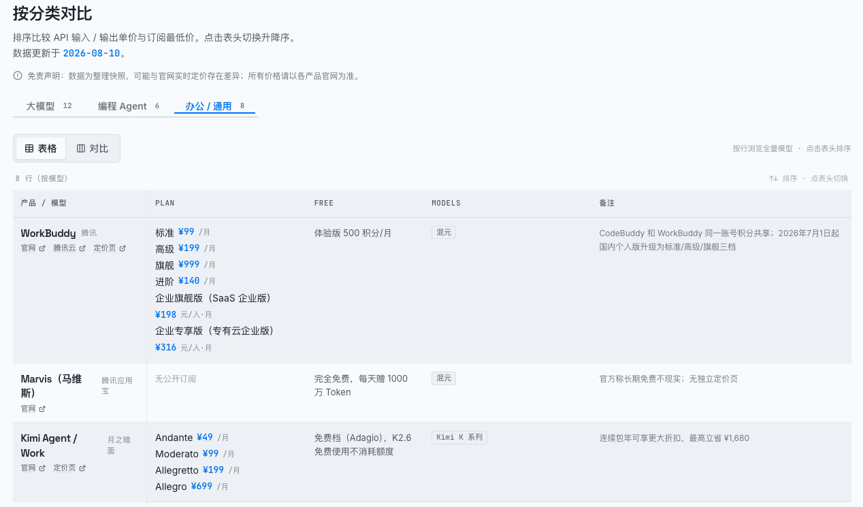Click Kimi Allegro price ¥699
863x507 pixels.
[201, 487]
